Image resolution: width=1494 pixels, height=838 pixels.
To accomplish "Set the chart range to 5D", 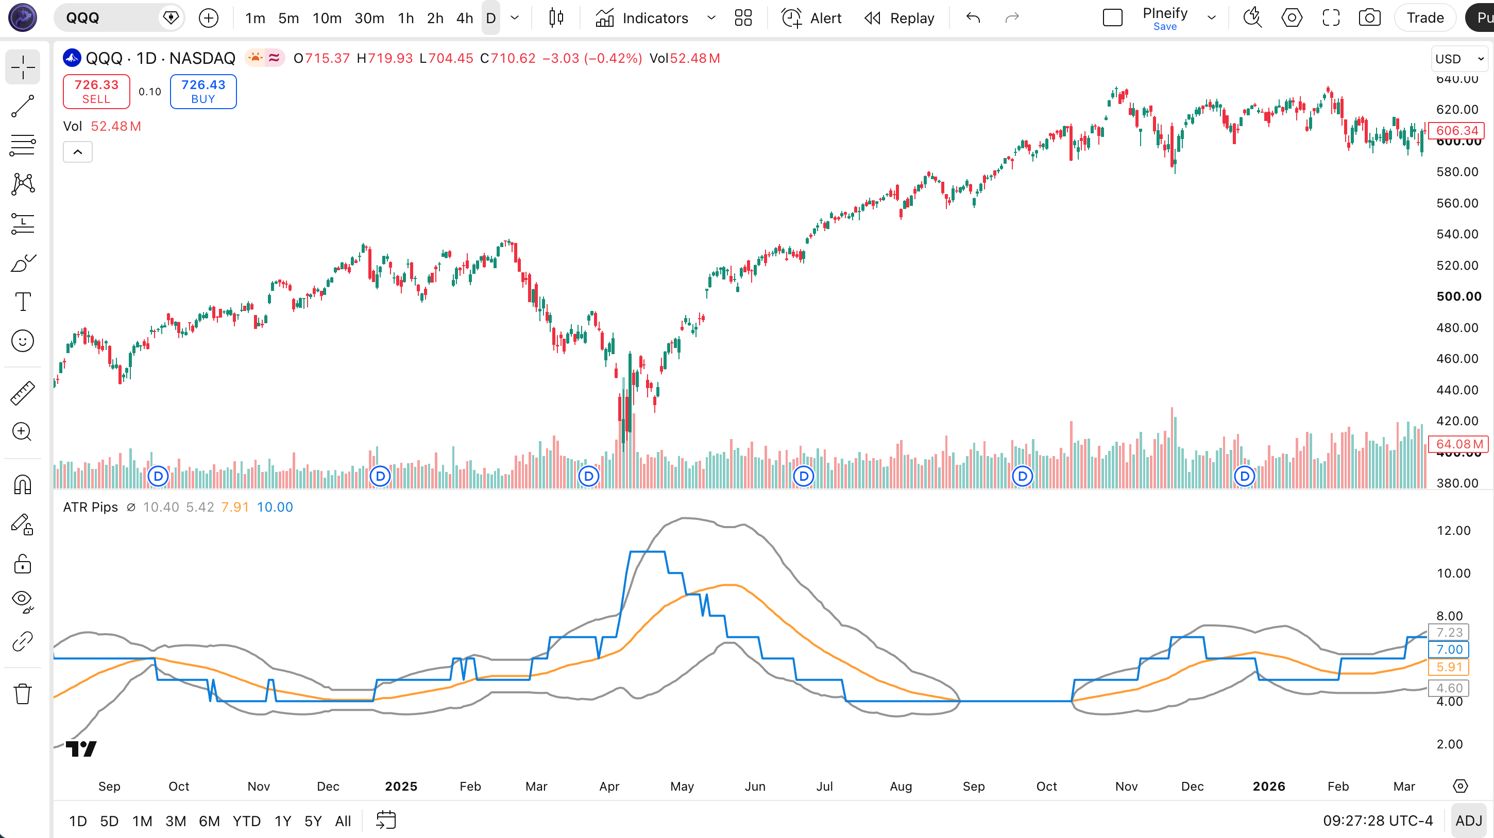I will tap(109, 820).
